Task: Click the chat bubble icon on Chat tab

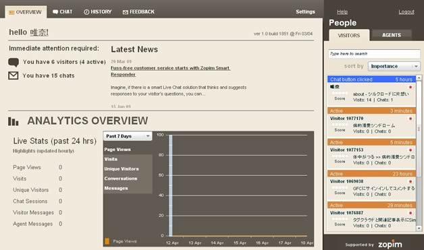Action: (55, 12)
